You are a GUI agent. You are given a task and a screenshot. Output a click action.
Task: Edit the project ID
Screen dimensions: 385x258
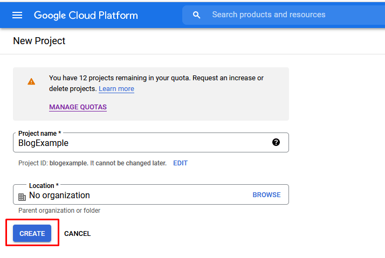pyautogui.click(x=180, y=163)
